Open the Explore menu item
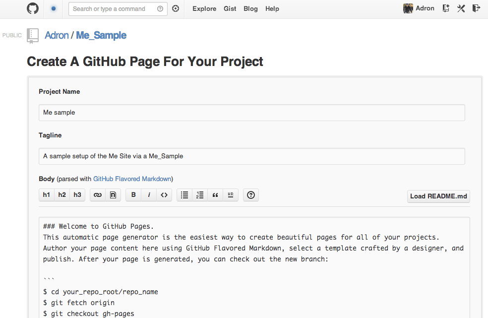 point(204,8)
